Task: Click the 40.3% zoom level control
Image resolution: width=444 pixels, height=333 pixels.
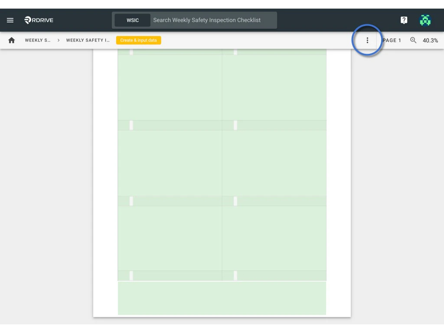Action: click(431, 40)
